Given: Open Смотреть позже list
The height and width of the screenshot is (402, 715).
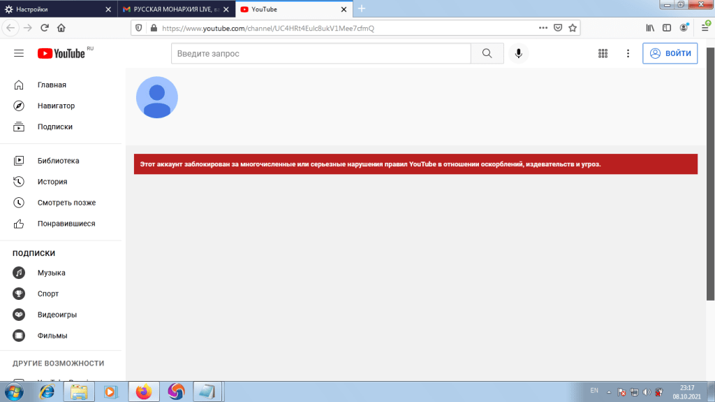Looking at the screenshot, I should point(66,203).
